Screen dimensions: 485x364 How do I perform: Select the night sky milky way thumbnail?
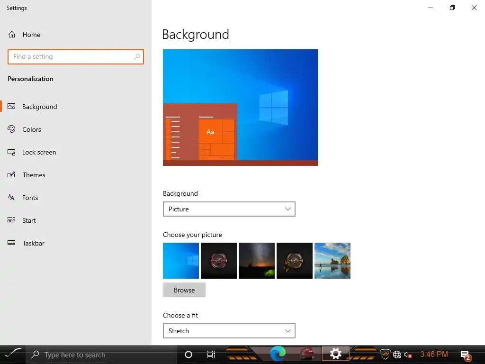pos(257,261)
